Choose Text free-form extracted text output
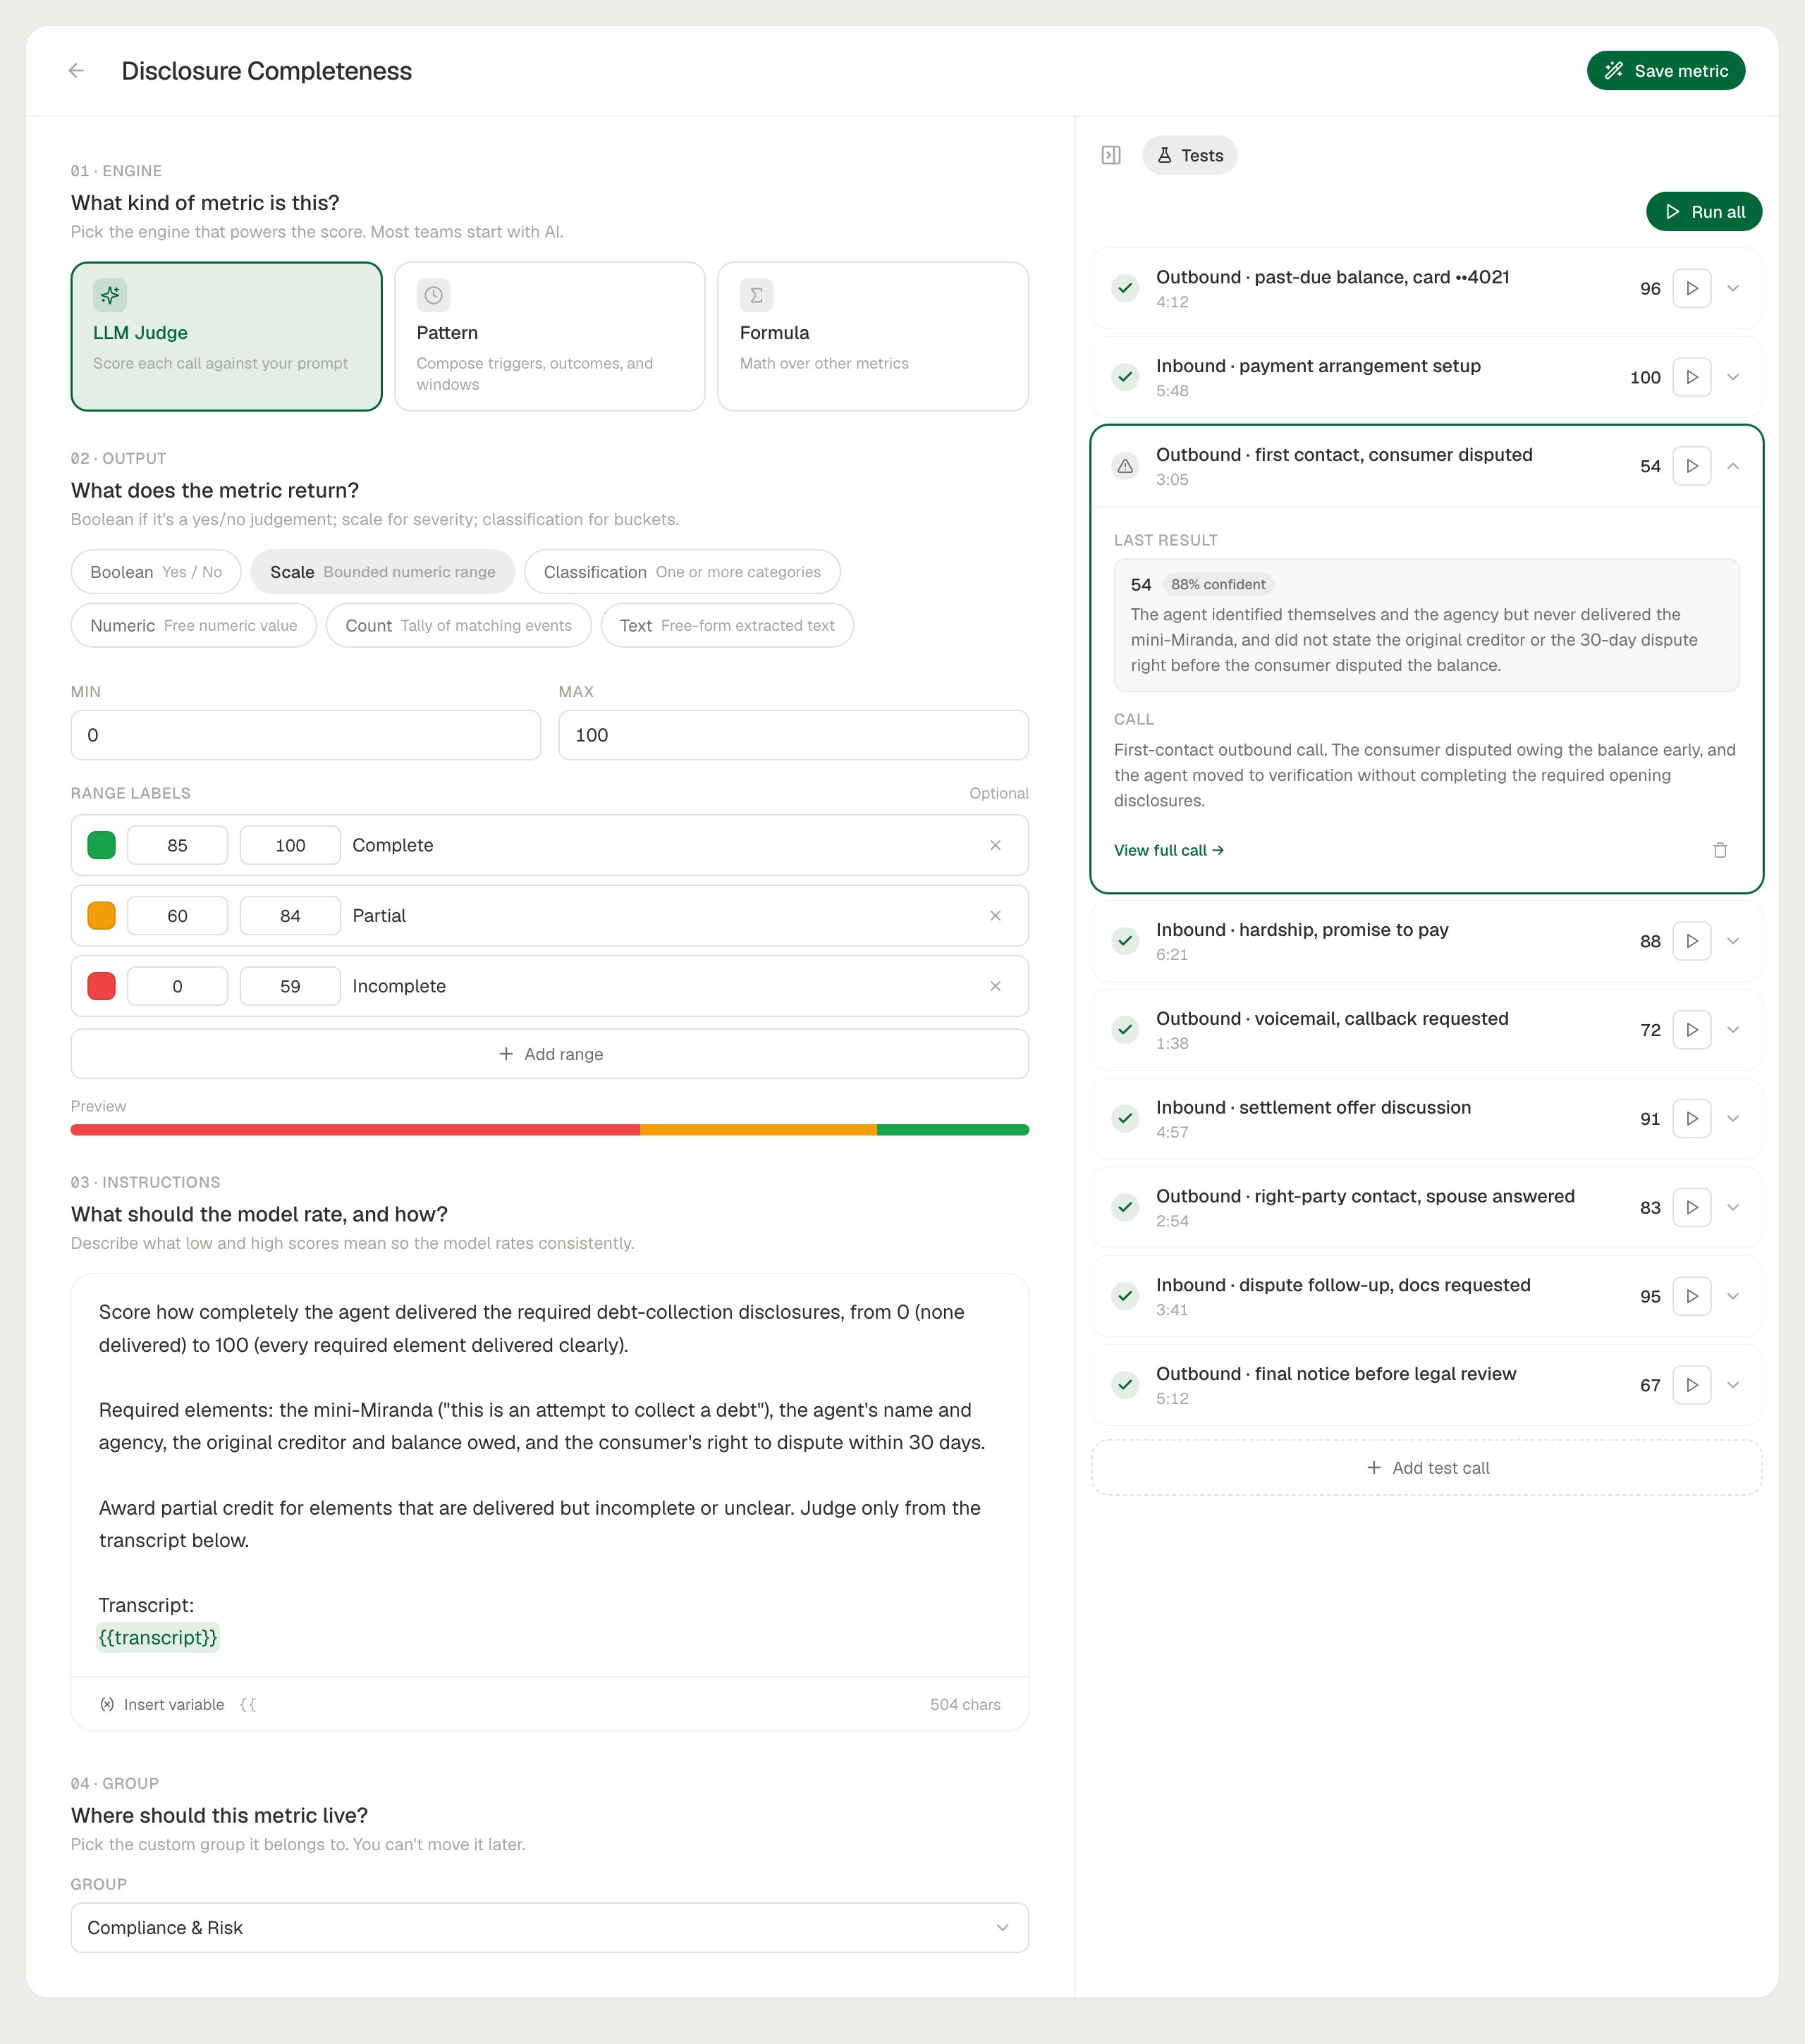 click(x=726, y=625)
